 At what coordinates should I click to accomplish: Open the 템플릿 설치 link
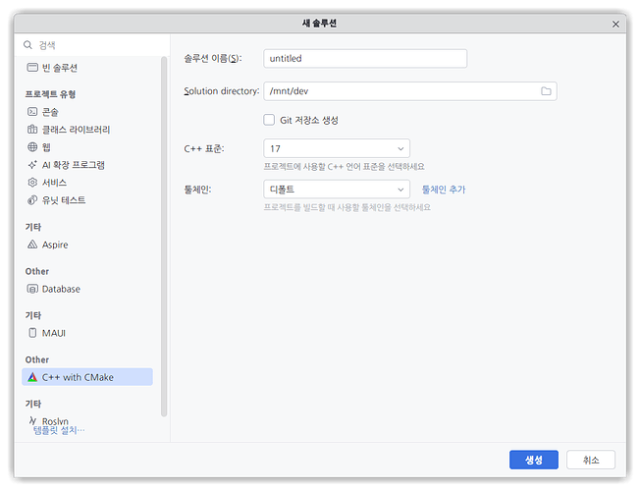59,430
